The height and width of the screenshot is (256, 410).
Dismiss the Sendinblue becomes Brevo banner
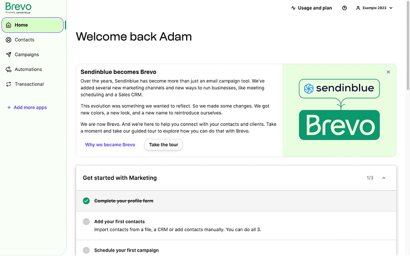pyautogui.click(x=388, y=72)
